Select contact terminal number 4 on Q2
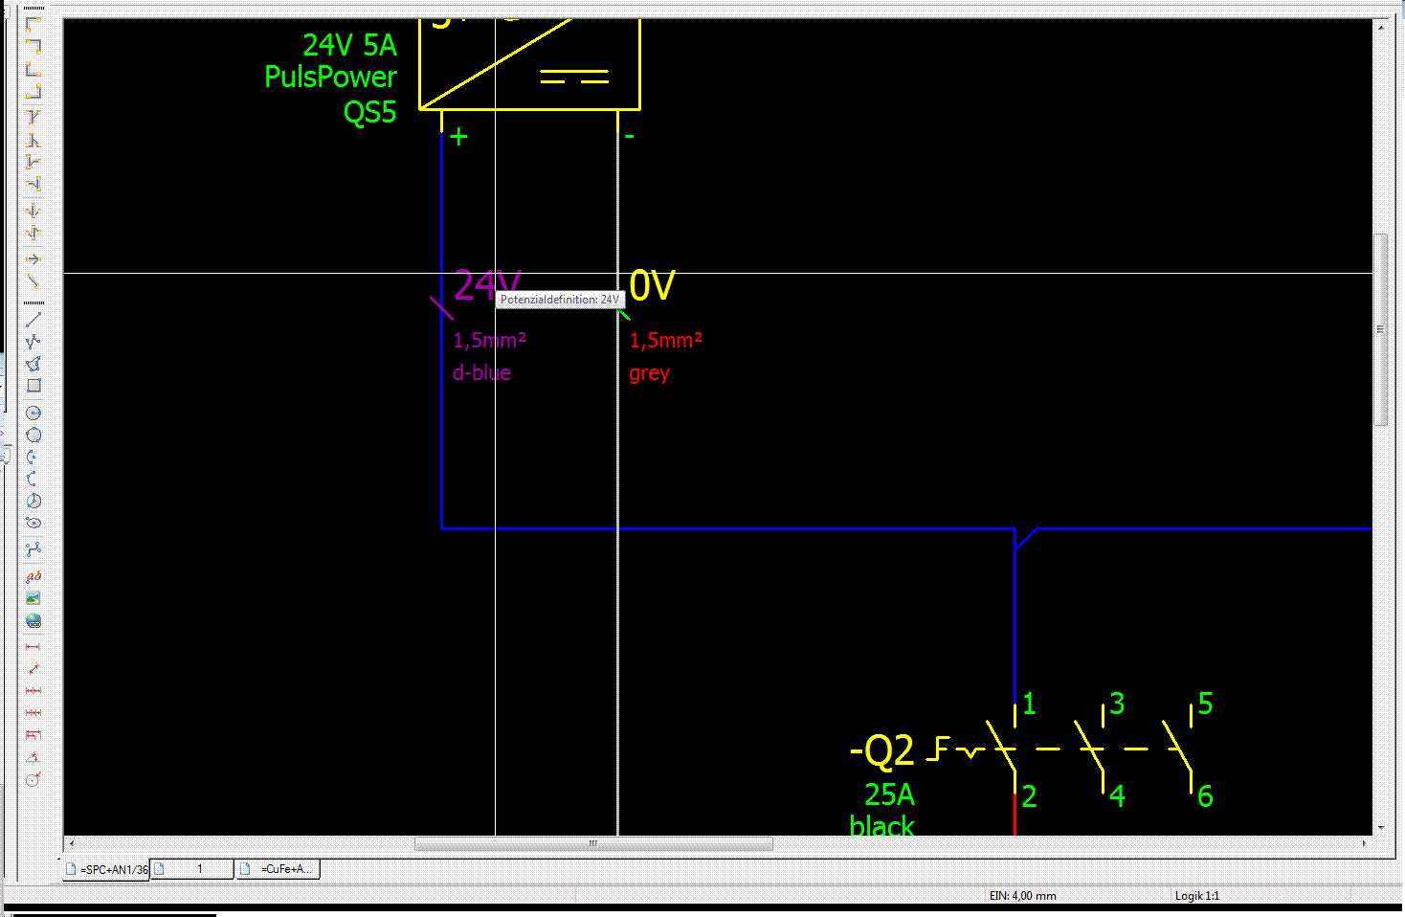This screenshot has width=1405, height=917. (1117, 796)
